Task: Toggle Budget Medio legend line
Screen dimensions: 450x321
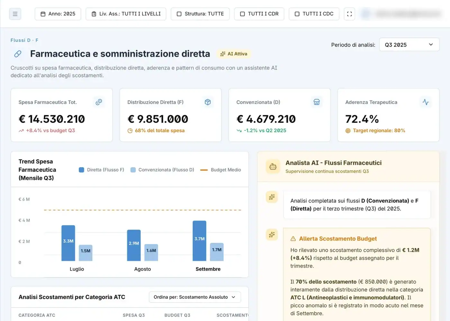Action: click(204, 170)
